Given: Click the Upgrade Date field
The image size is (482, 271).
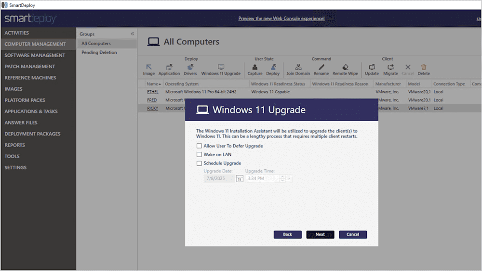Looking at the screenshot, I should (219, 179).
